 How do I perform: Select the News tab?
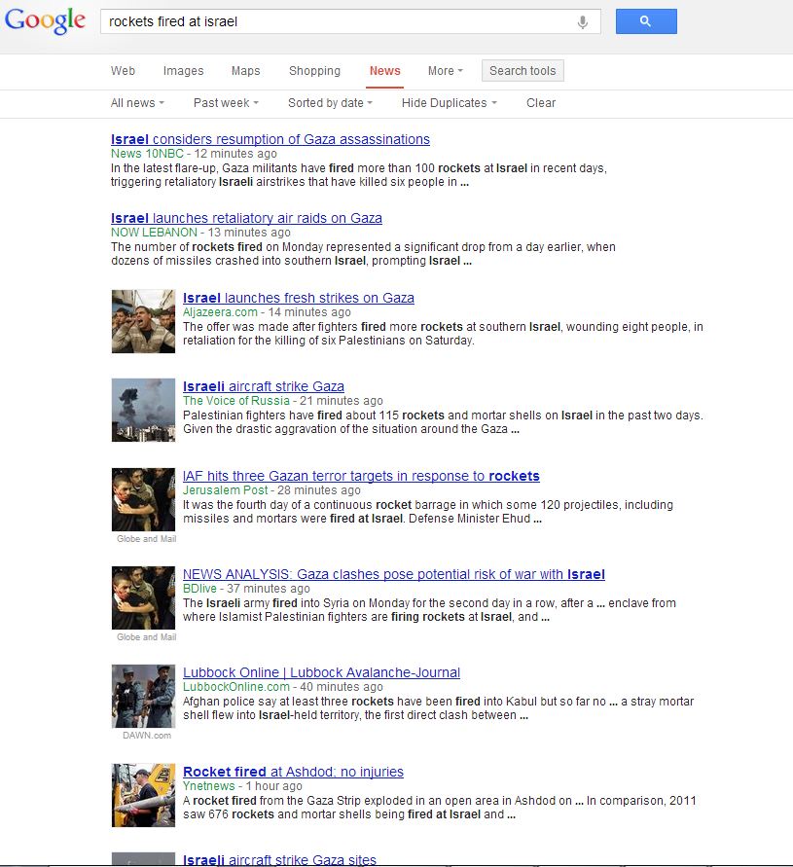click(x=385, y=71)
